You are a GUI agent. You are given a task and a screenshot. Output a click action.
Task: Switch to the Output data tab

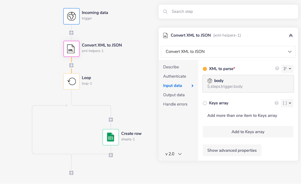[174, 95]
